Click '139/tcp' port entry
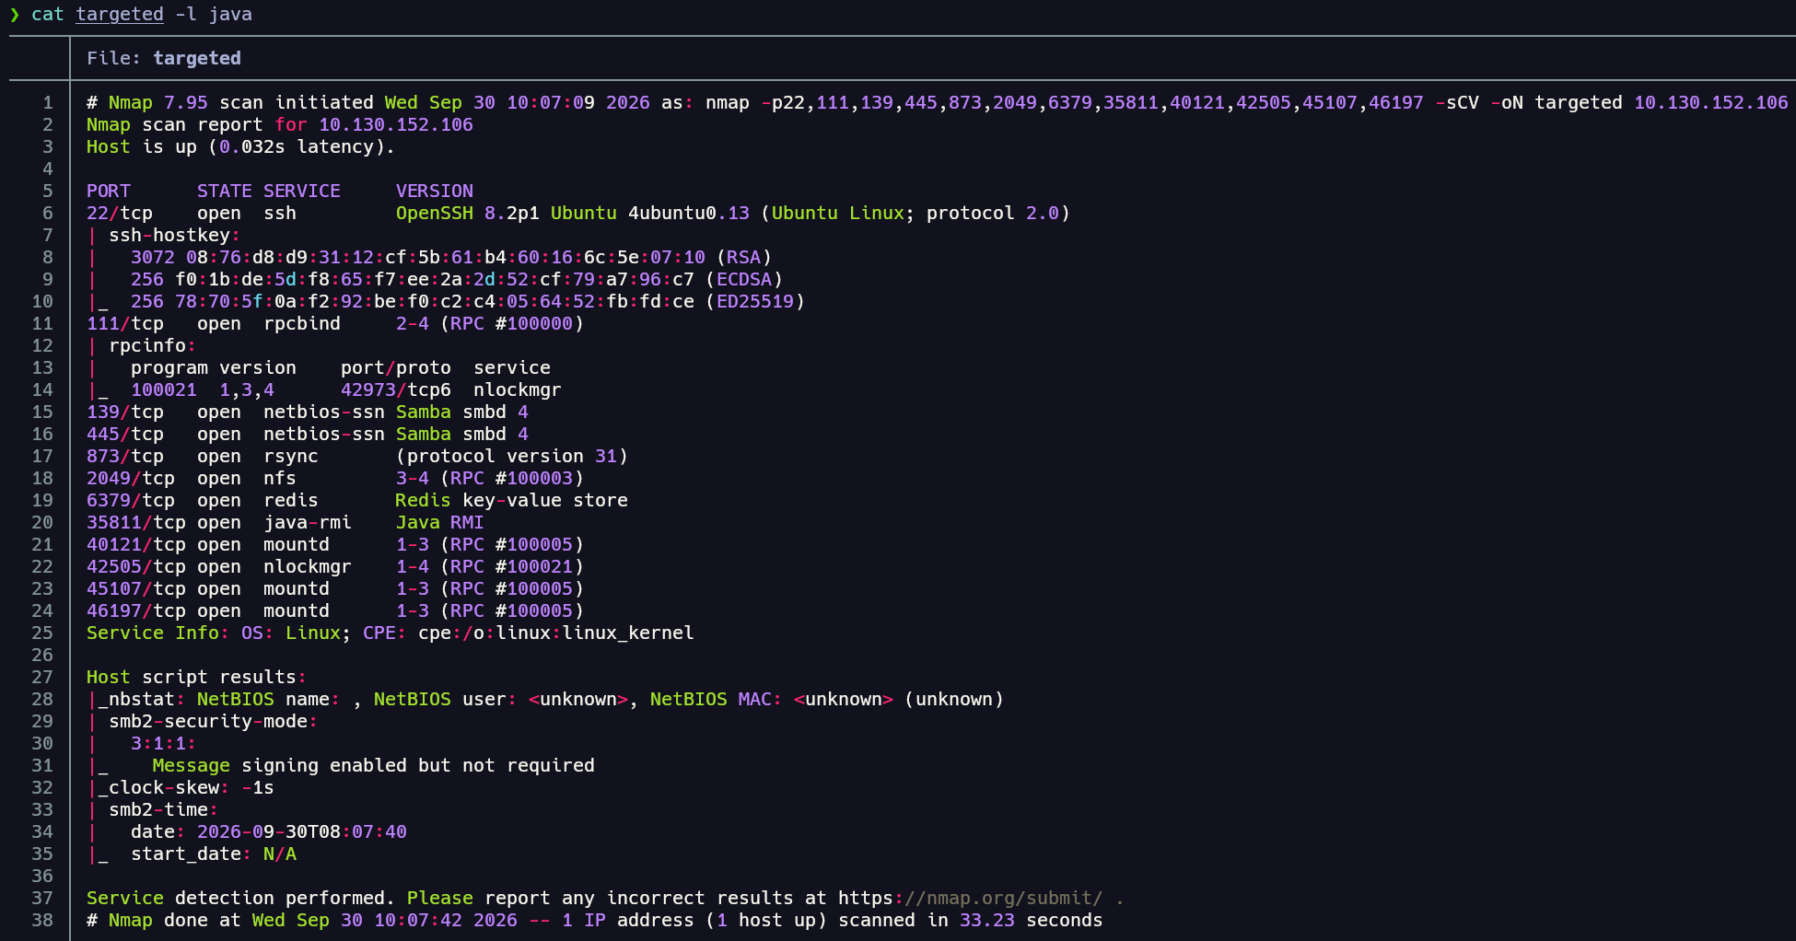Viewport: 1796px width, 941px height. click(x=125, y=412)
